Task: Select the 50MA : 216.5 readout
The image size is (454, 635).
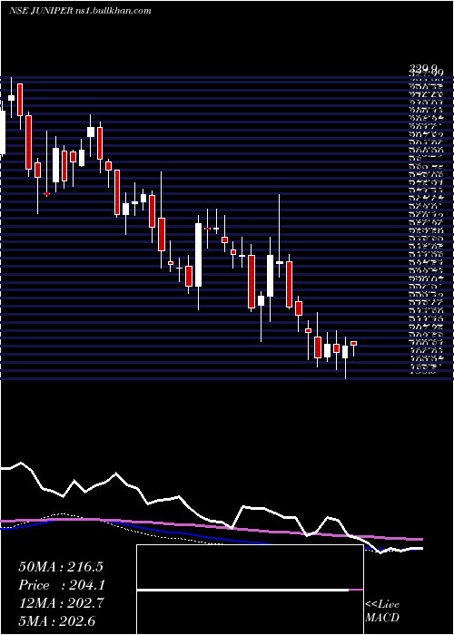Action: coord(61,567)
